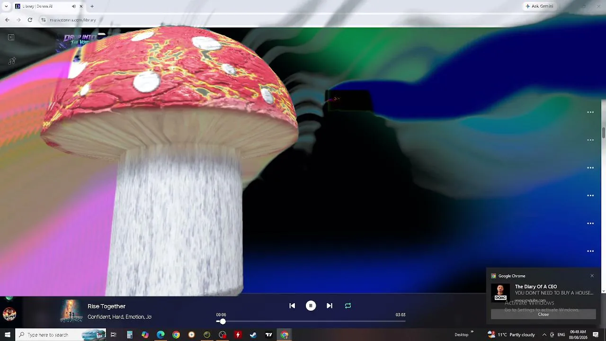This screenshot has height=341, width=606.
Task: Expand the Desktop toolbar chevron
Action: point(472,332)
